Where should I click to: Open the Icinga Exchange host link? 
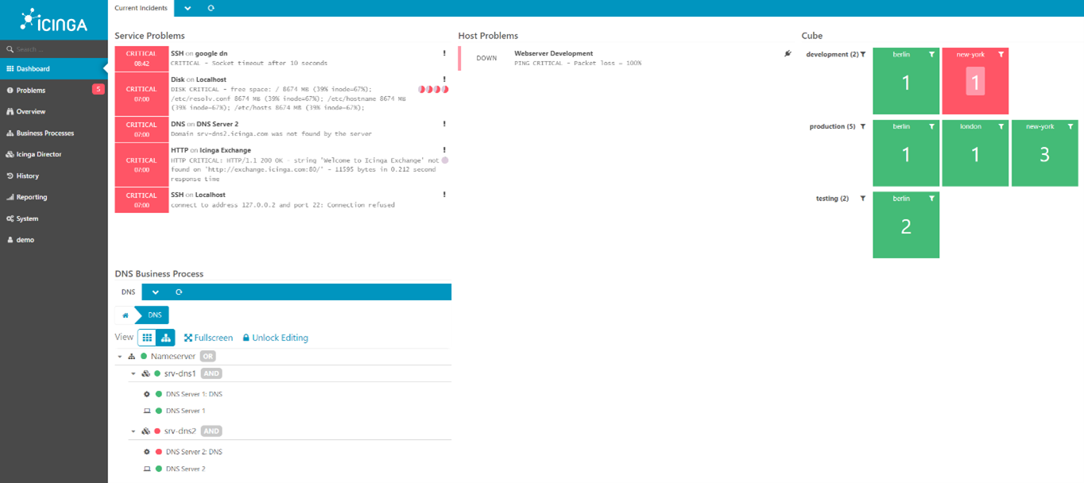223,150
